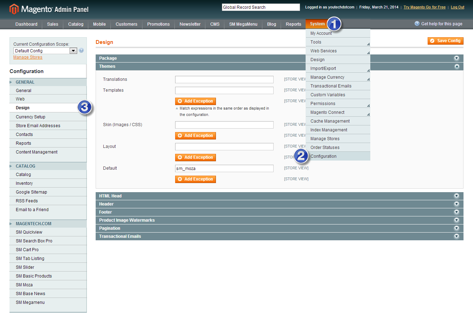
Task: Open the Blog menu
Action: (271, 24)
